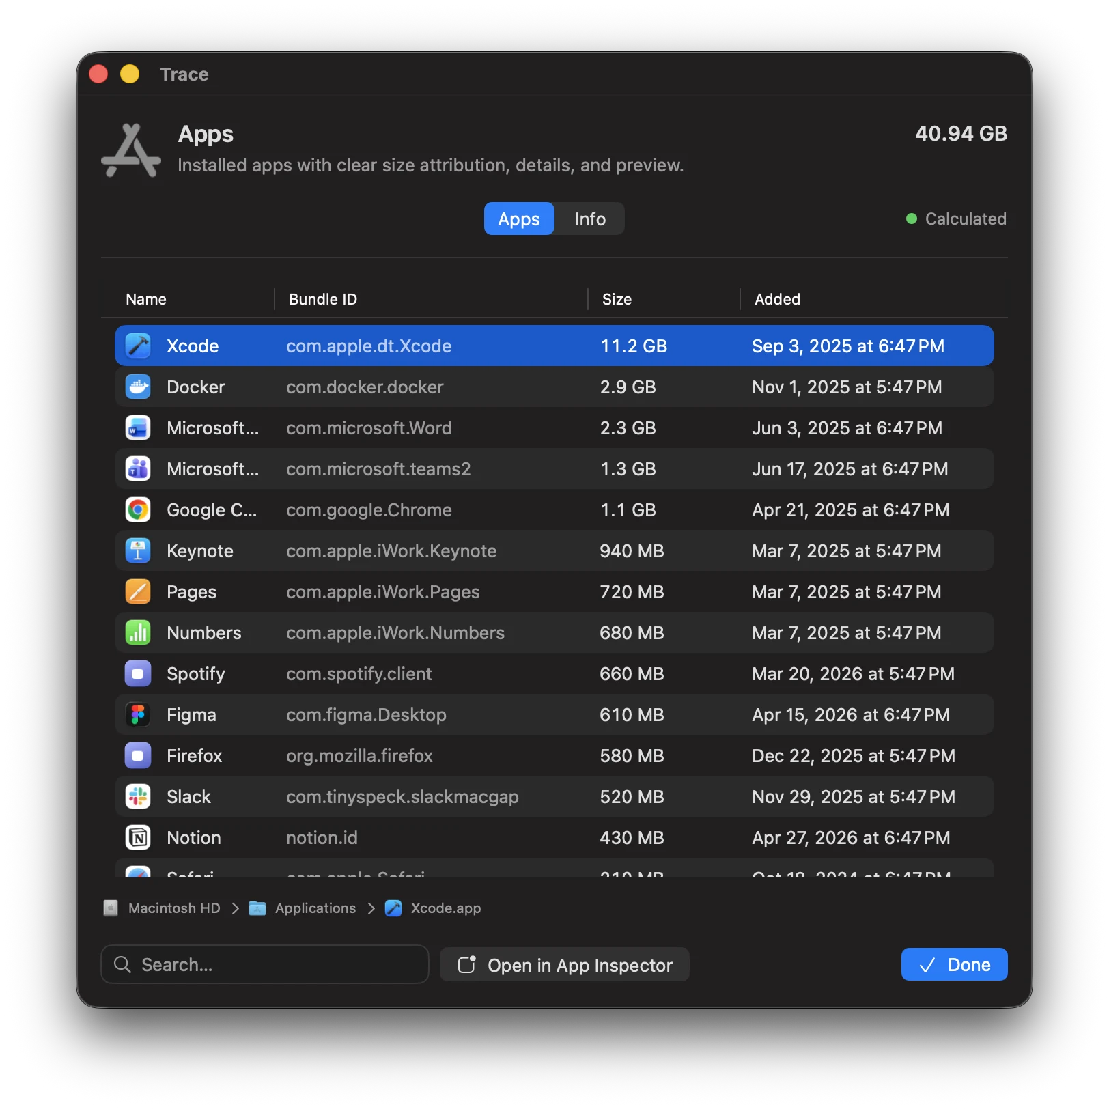Click bundle ID com.microsoft.Word
1109x1109 pixels.
[x=369, y=428]
